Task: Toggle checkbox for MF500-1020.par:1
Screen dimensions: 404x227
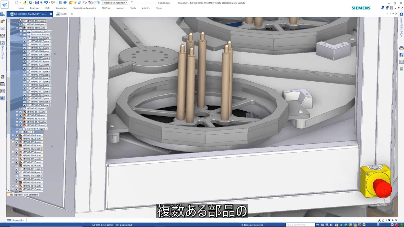Action: pos(21,108)
